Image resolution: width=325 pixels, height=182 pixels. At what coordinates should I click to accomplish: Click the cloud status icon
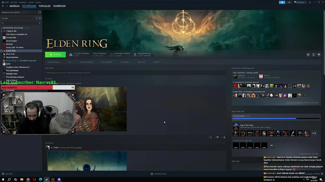tap(71, 55)
